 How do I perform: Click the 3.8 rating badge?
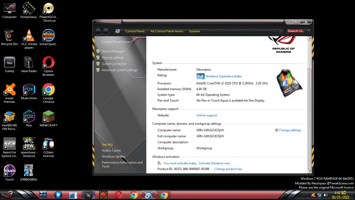(x=200, y=76)
